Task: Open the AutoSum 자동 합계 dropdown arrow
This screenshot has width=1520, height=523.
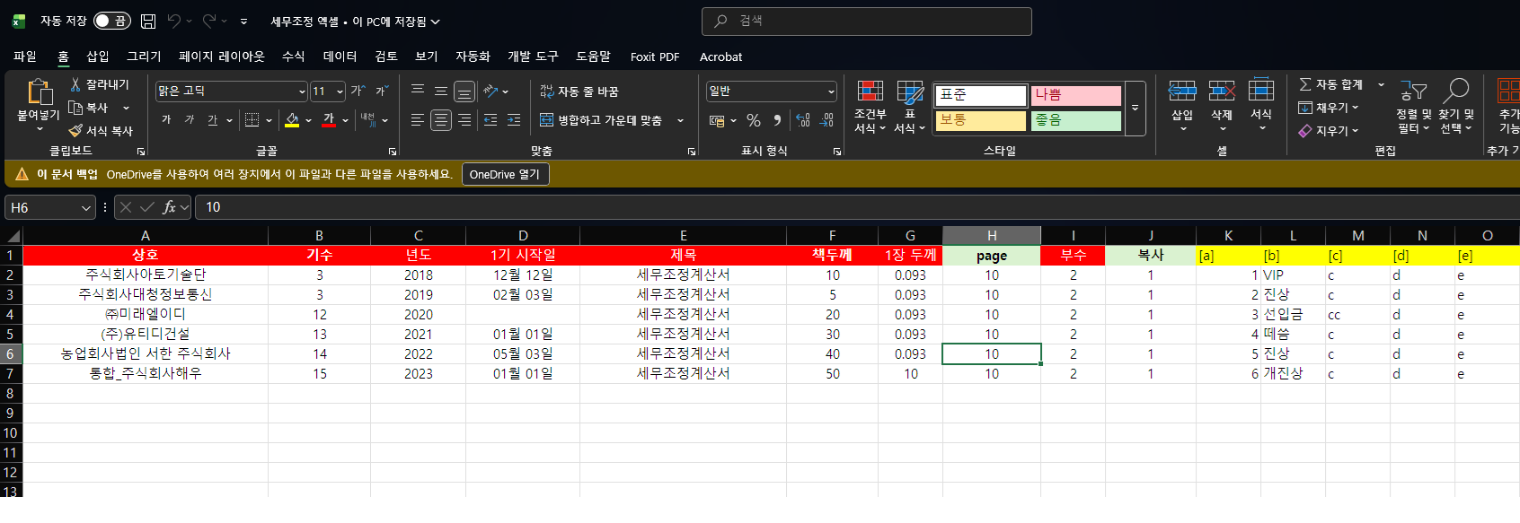Action: [x=1381, y=84]
